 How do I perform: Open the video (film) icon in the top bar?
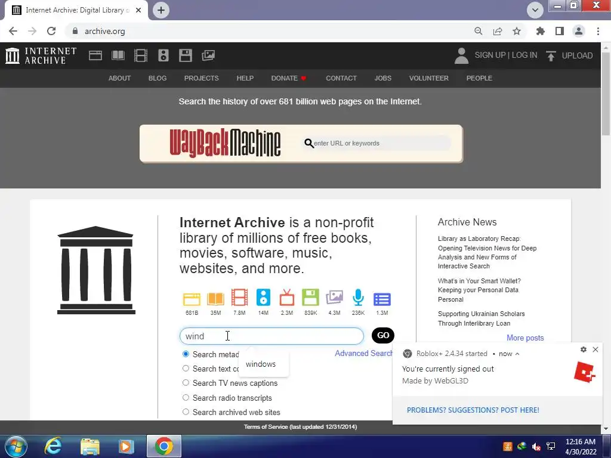click(x=141, y=55)
